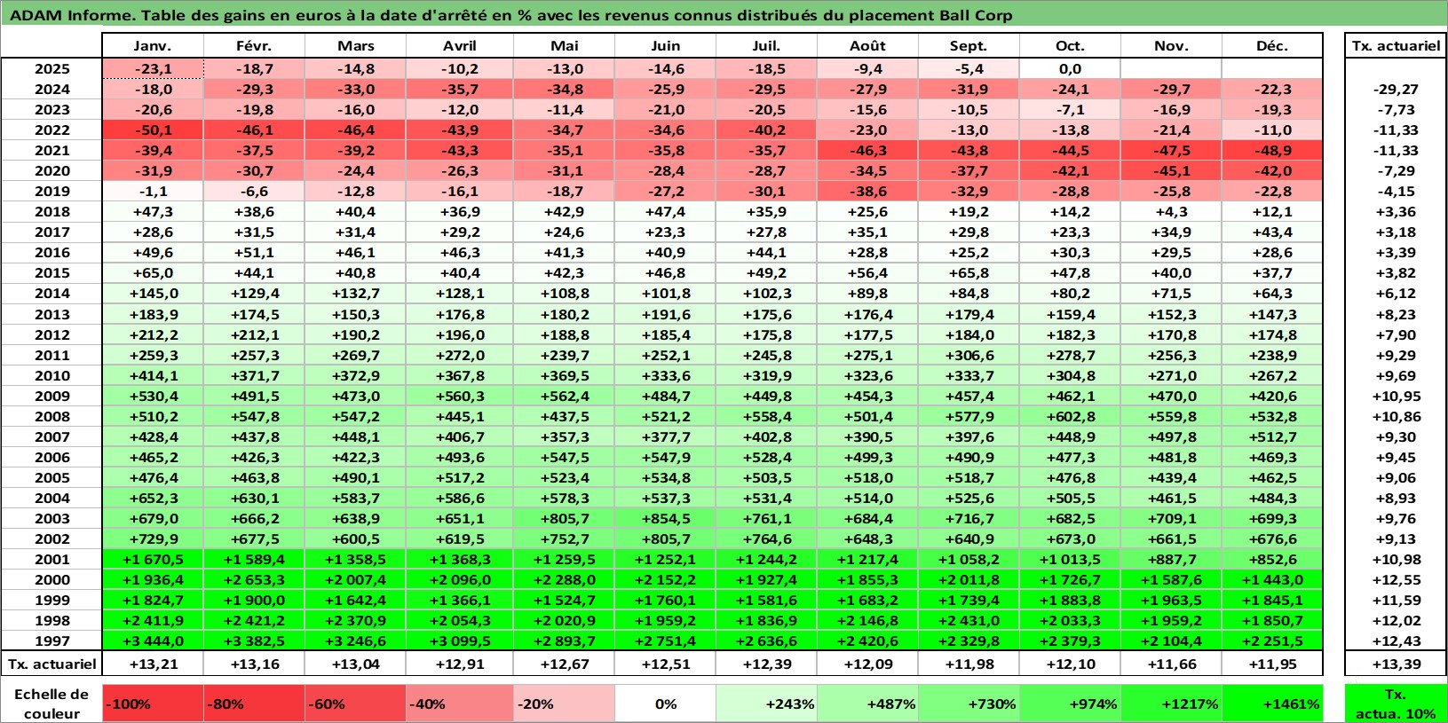Viewport: 1448px width, 723px height.
Task: Select the 'Tx. actuariel' bottom row label
Action: coord(52,664)
